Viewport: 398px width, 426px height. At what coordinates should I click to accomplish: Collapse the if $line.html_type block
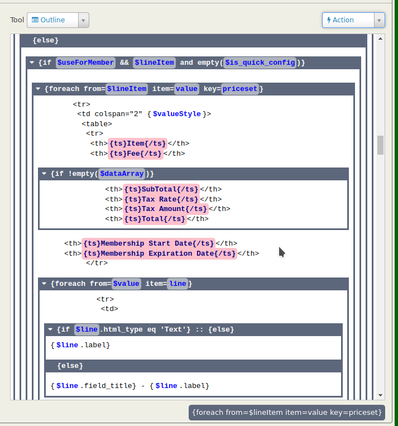click(50, 329)
